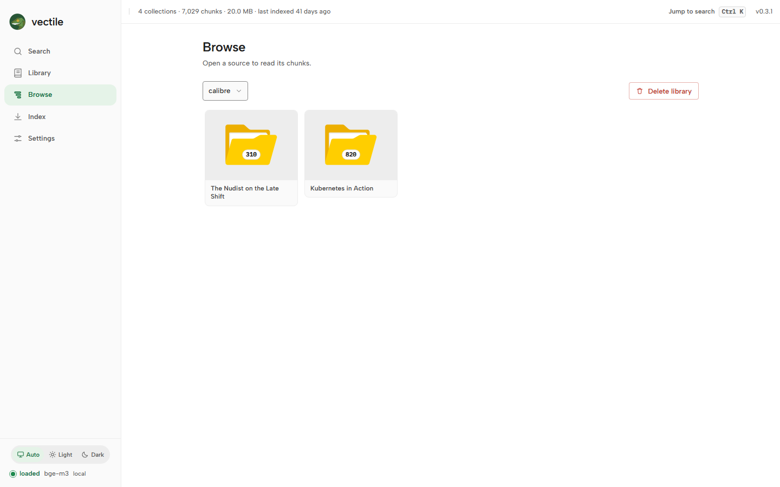
Task: Click the loaded model status indicator
Action: point(13,474)
